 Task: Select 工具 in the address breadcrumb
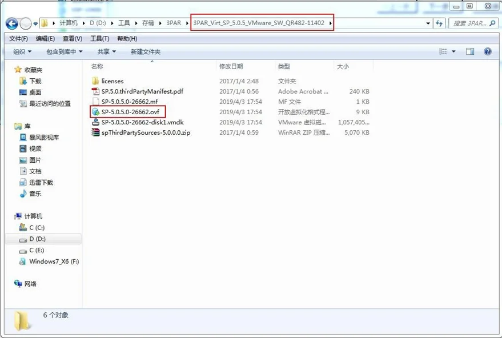125,23
